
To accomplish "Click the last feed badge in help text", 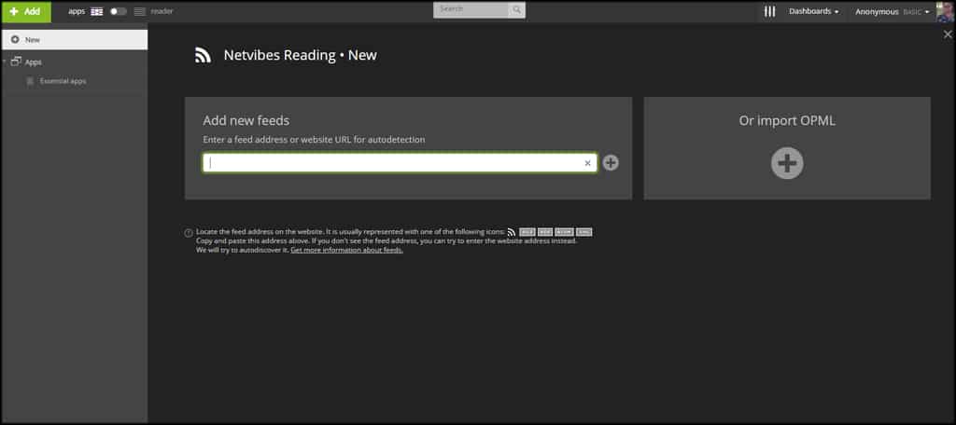I will (x=584, y=232).
